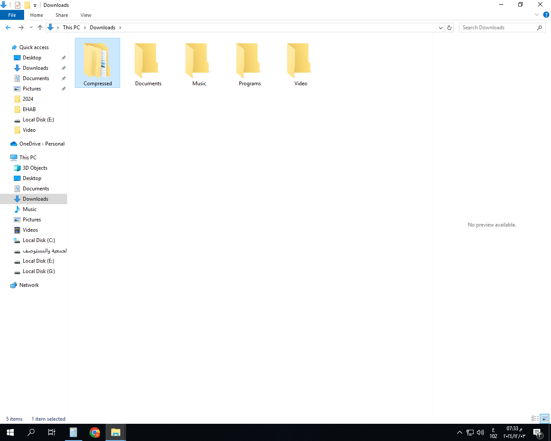Open the Help question mark icon
Viewport: 551px width, 441px height.
pyautogui.click(x=546, y=15)
